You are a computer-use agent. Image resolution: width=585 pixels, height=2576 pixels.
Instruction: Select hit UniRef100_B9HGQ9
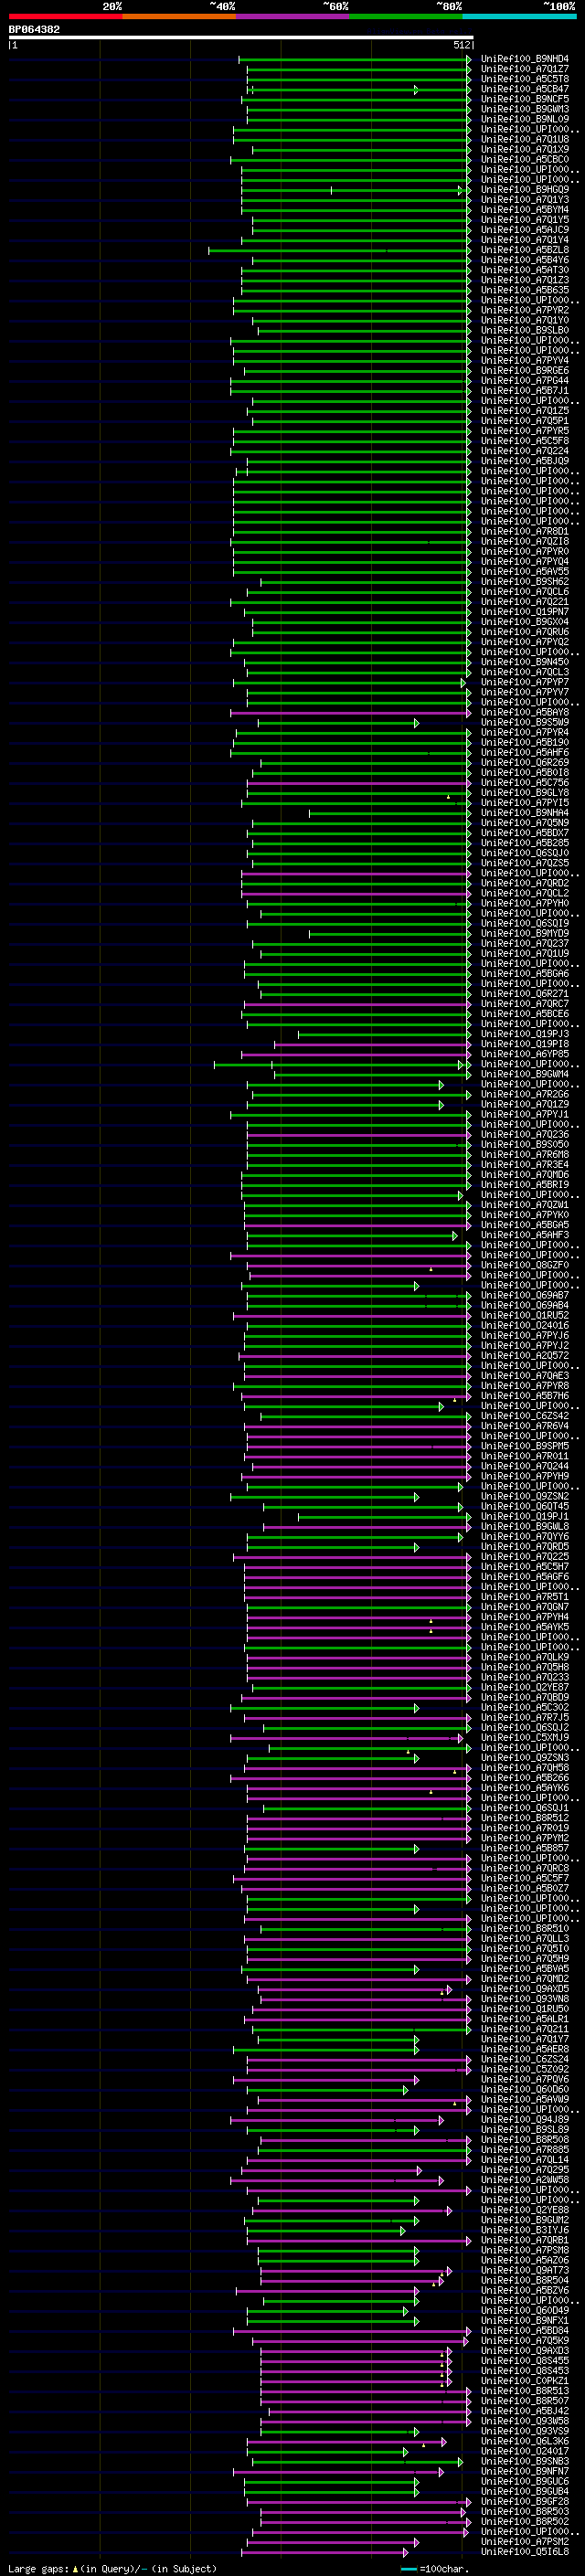click(525, 190)
